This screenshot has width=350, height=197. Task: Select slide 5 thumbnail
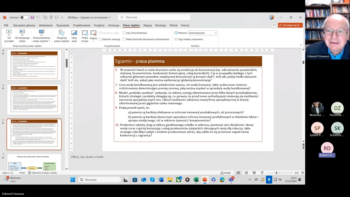34,100
